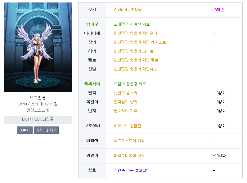Click the 물소리의 기억 ring link

[x=125, y=111]
